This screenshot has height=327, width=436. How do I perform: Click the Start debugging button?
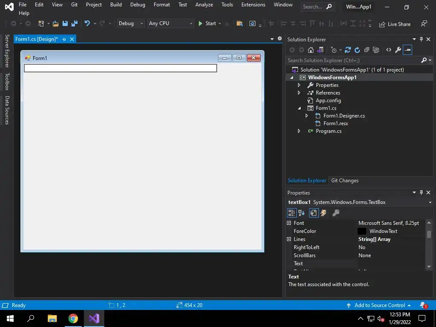pyautogui.click(x=207, y=24)
